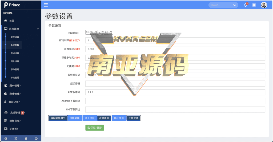Click the search magnifier icon
Viewport: 273px width, 142px height.
pyautogui.click(x=235, y=5)
